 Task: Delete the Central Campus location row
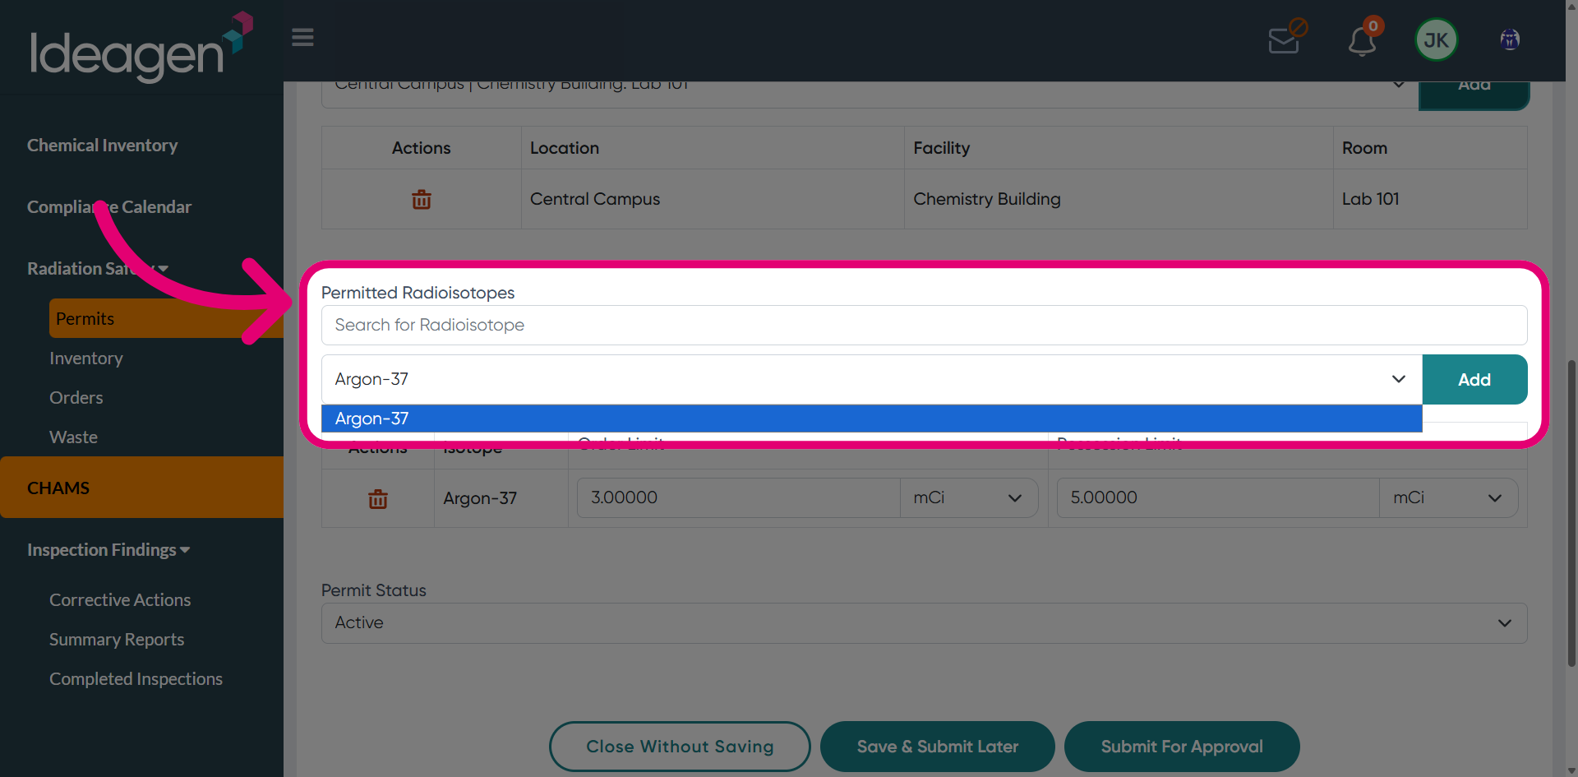[422, 199]
